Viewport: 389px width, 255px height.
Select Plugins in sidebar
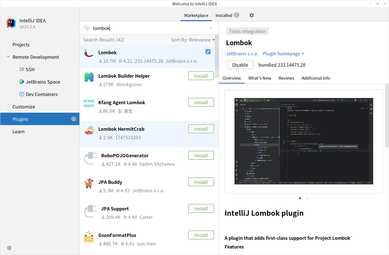pyautogui.click(x=40, y=119)
